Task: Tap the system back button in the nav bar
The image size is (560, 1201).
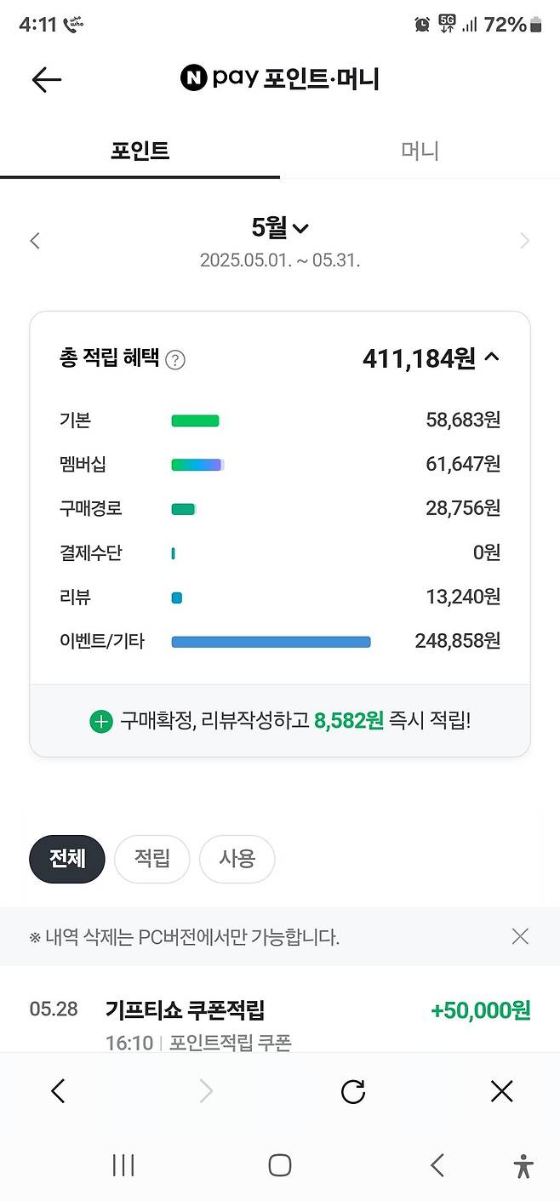Action: point(437,1165)
